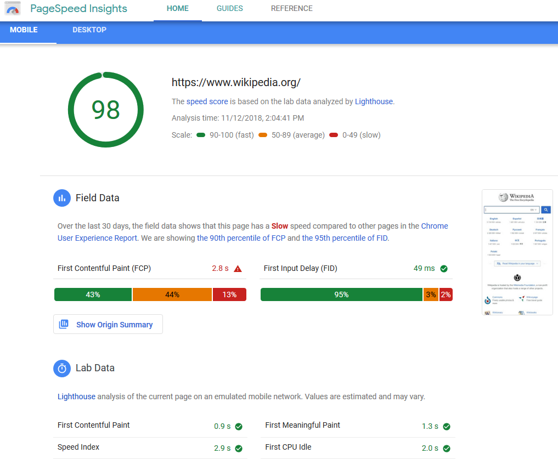The image size is (558, 459).
Task: Click the orange average scale legend marker
Action: pos(263,135)
